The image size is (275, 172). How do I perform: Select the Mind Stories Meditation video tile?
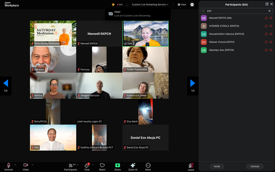(x=53, y=33)
